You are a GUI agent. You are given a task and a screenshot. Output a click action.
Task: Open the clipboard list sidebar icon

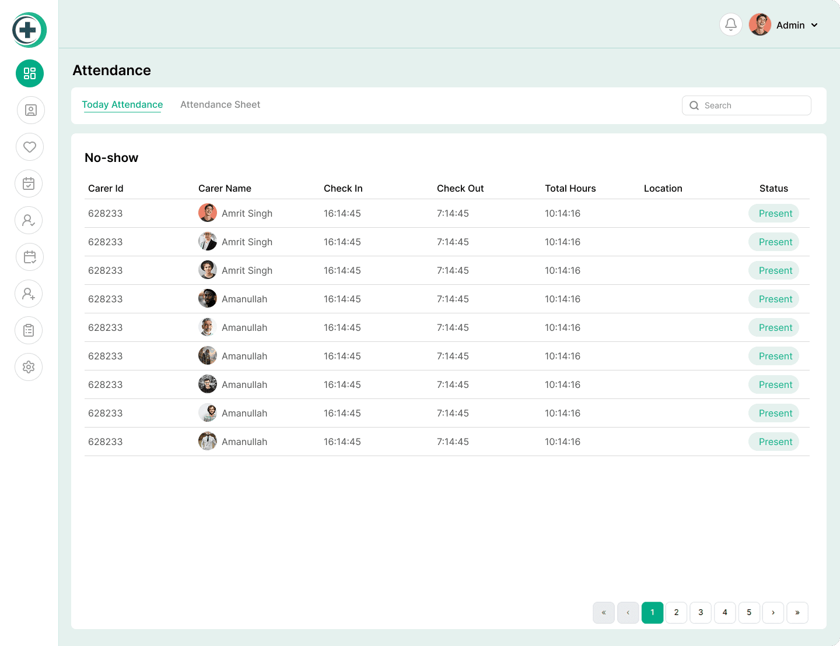[x=29, y=330]
